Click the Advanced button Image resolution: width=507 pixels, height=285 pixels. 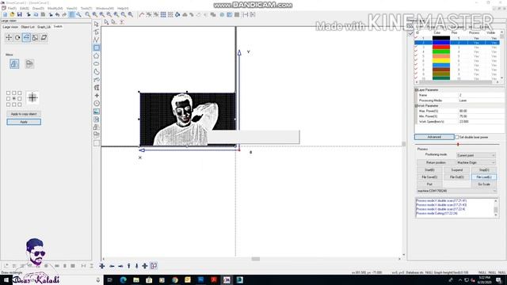point(434,137)
